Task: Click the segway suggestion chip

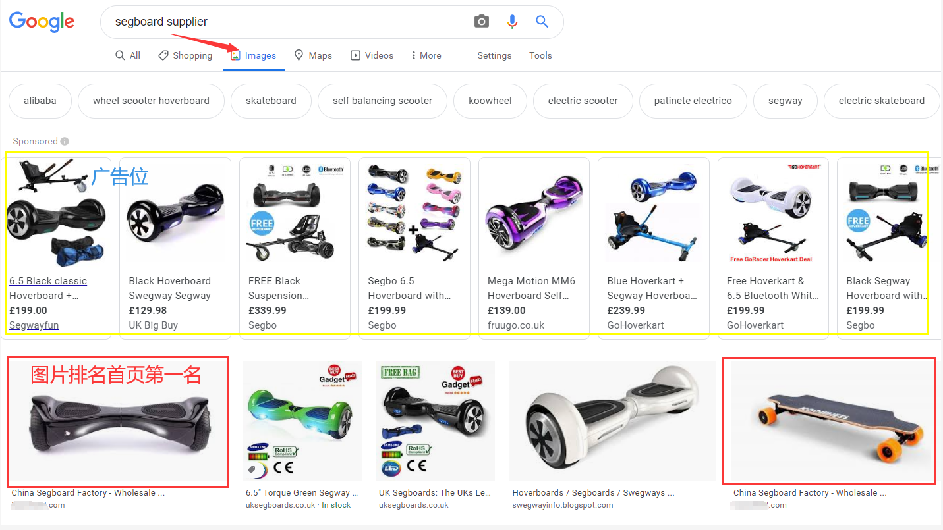Action: tap(785, 101)
